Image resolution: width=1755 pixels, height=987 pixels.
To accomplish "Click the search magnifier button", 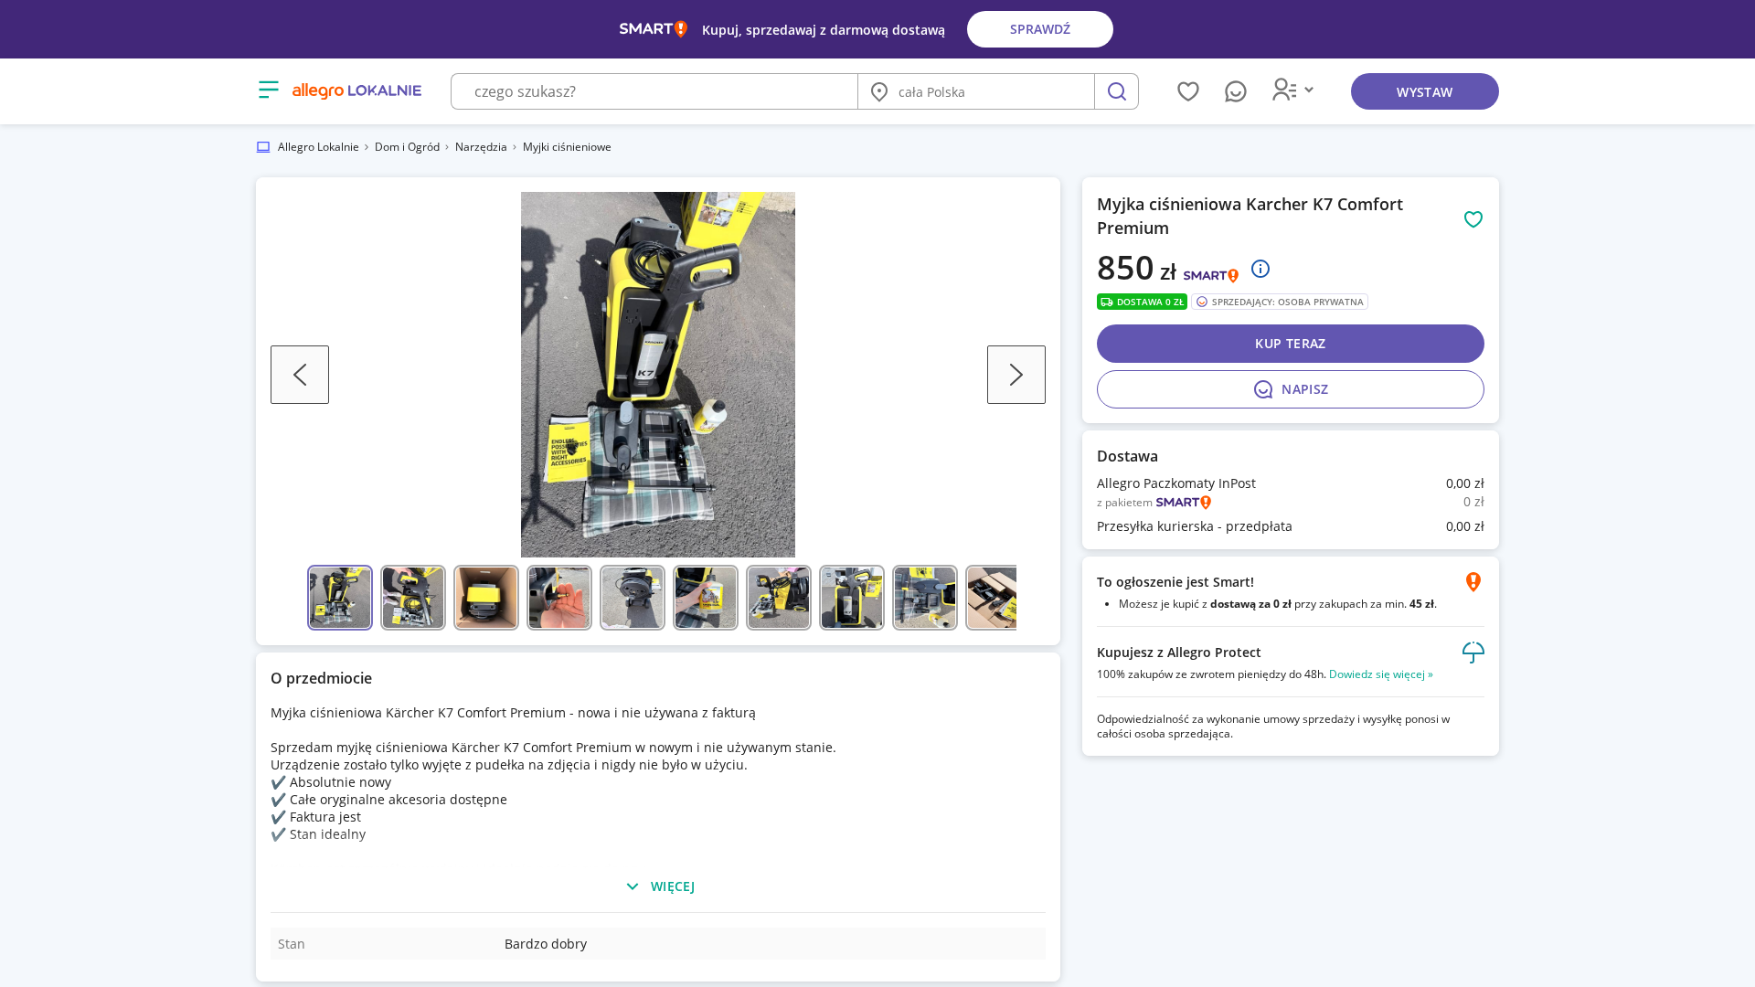I will pyautogui.click(x=1116, y=91).
